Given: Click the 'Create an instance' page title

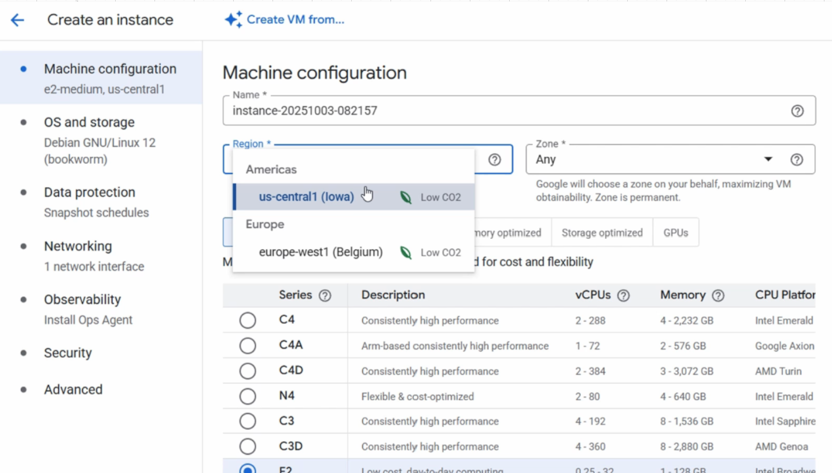Looking at the screenshot, I should [110, 20].
